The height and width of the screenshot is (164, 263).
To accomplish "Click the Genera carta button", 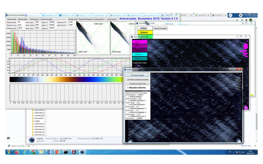I will click(12, 19).
